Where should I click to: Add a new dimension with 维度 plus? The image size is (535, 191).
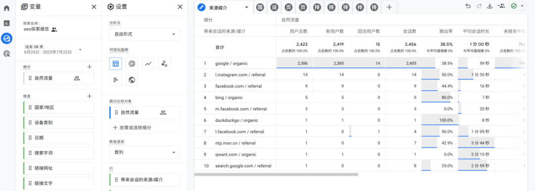(89, 96)
